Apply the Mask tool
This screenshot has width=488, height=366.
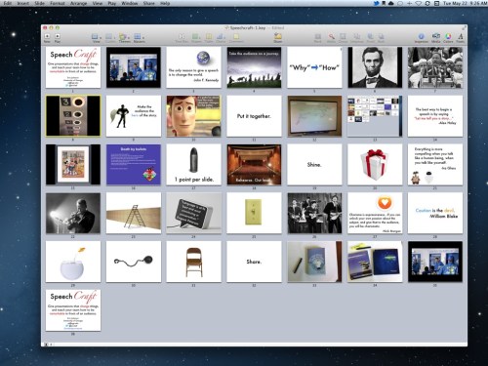318,38
